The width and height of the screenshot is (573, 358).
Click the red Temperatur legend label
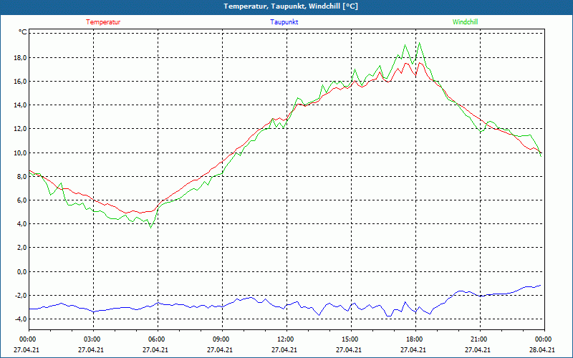point(103,22)
